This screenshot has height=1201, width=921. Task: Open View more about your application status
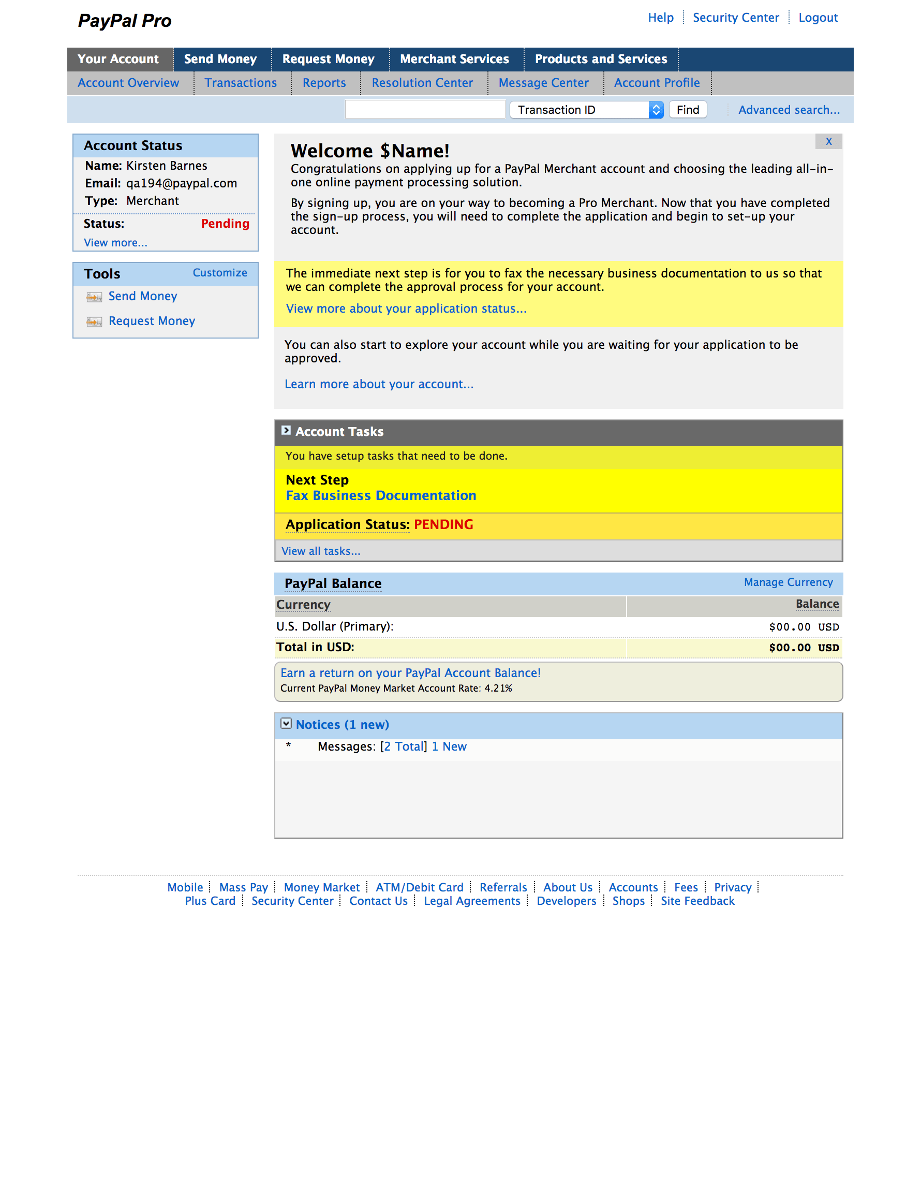[x=406, y=308]
